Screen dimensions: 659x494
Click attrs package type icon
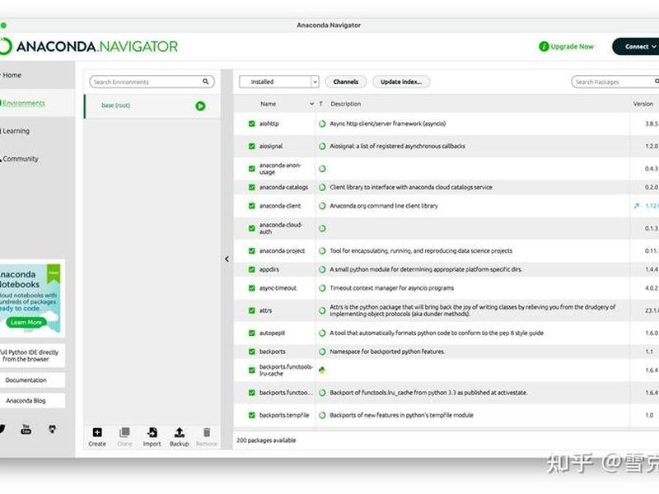(322, 311)
